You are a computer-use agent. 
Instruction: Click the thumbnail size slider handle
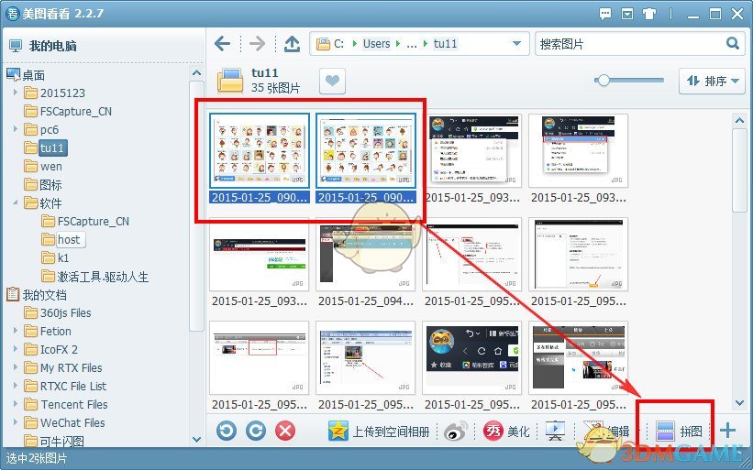coord(603,81)
